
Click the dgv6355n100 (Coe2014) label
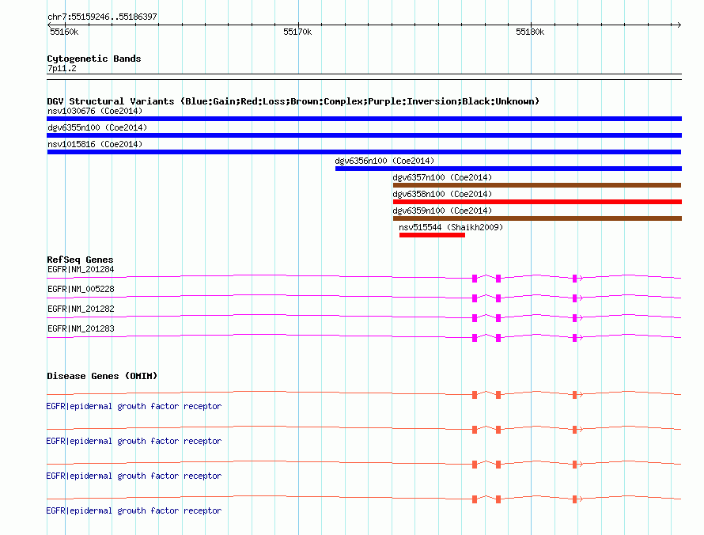(97, 127)
